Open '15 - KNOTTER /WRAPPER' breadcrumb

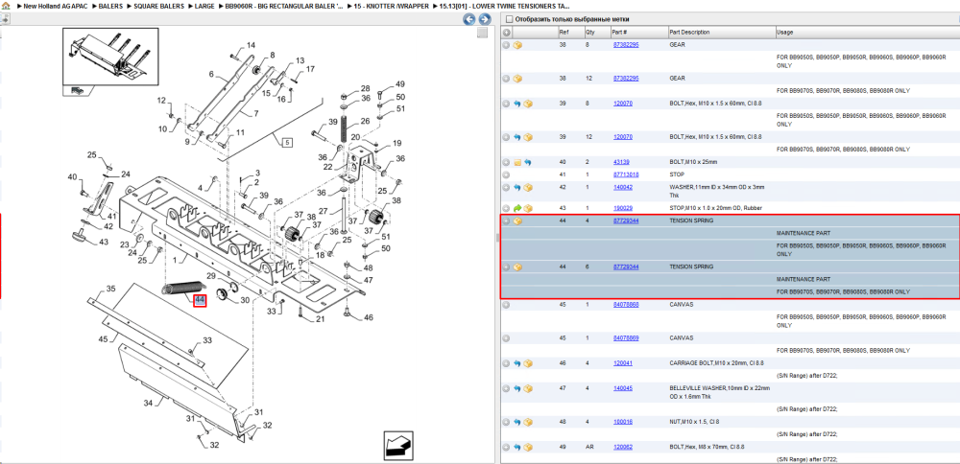[392, 6]
